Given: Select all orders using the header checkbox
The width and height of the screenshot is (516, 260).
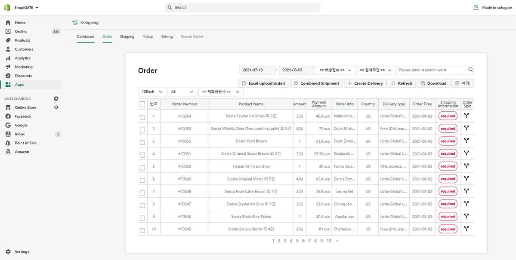Looking at the screenshot, I should (142, 104).
